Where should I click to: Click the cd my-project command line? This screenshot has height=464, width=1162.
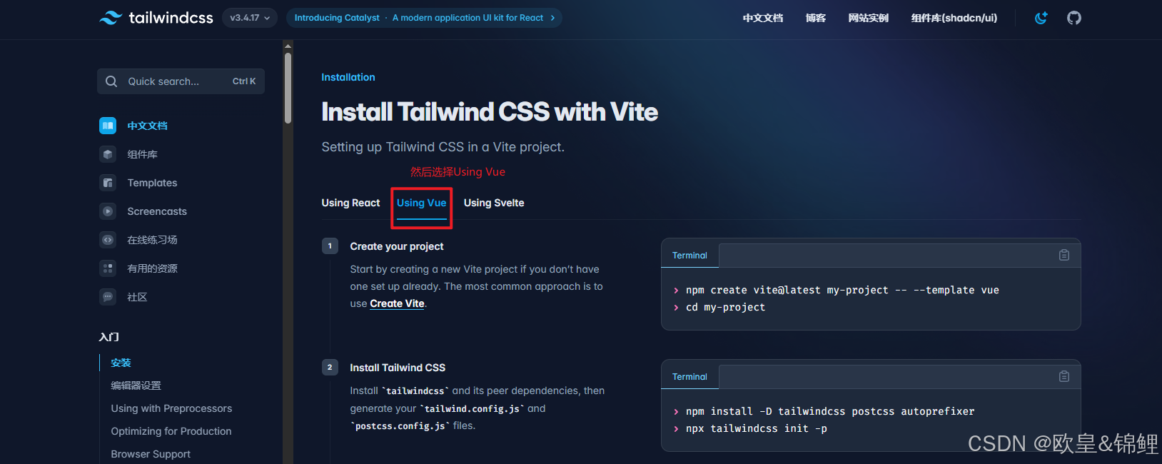point(725,307)
